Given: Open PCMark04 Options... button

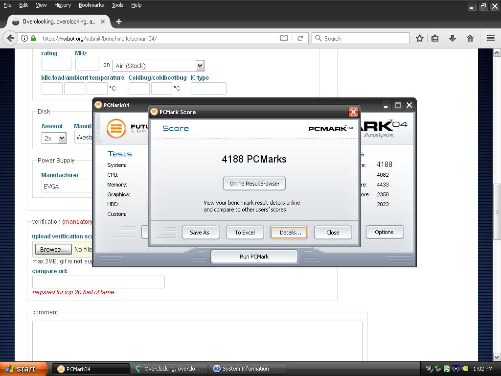Looking at the screenshot, I should [385, 232].
